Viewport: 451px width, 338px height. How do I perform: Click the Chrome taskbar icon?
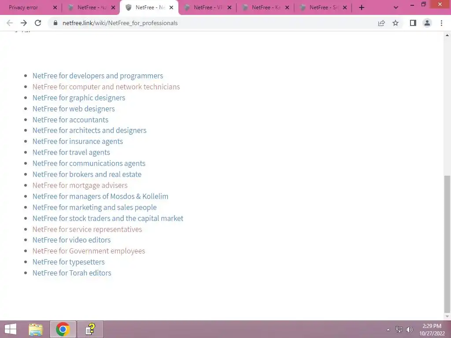click(x=63, y=329)
